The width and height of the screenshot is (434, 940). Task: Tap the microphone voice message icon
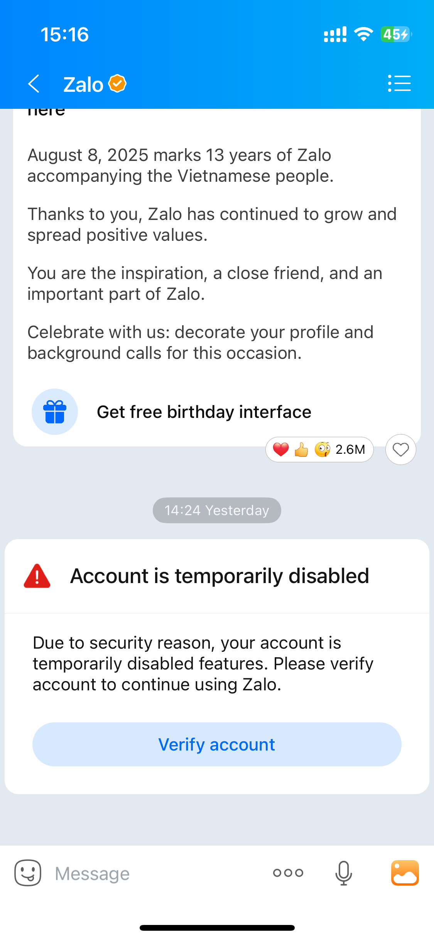[343, 873]
